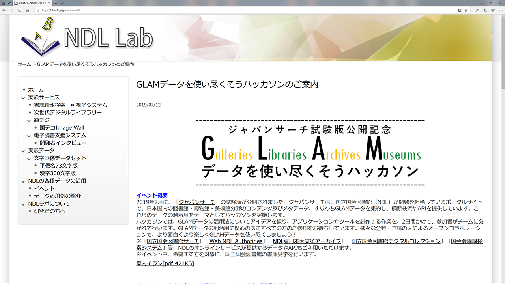Open 研究者の方へ sidebar link
505x284 pixels.
tap(50, 211)
